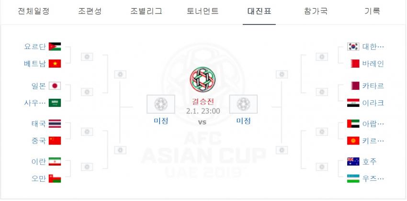Open the 오만 team link
Screen dimensions: 407x201
click(39, 178)
